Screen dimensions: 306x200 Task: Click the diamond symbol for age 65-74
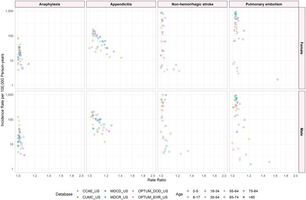click(225, 197)
